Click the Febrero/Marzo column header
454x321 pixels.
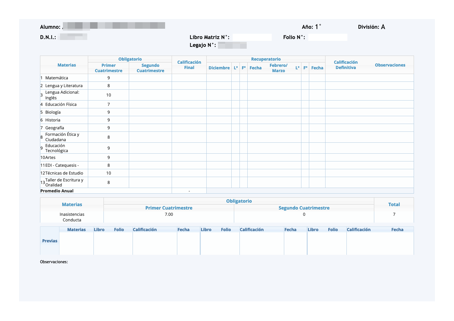[x=278, y=68]
